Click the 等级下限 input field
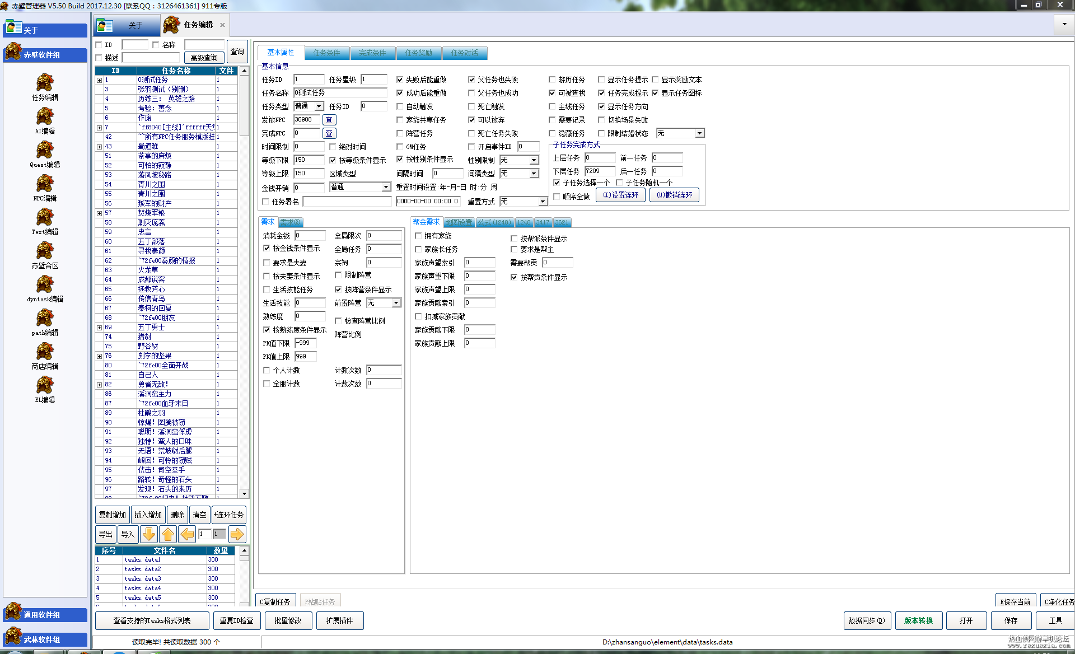 pyautogui.click(x=309, y=160)
